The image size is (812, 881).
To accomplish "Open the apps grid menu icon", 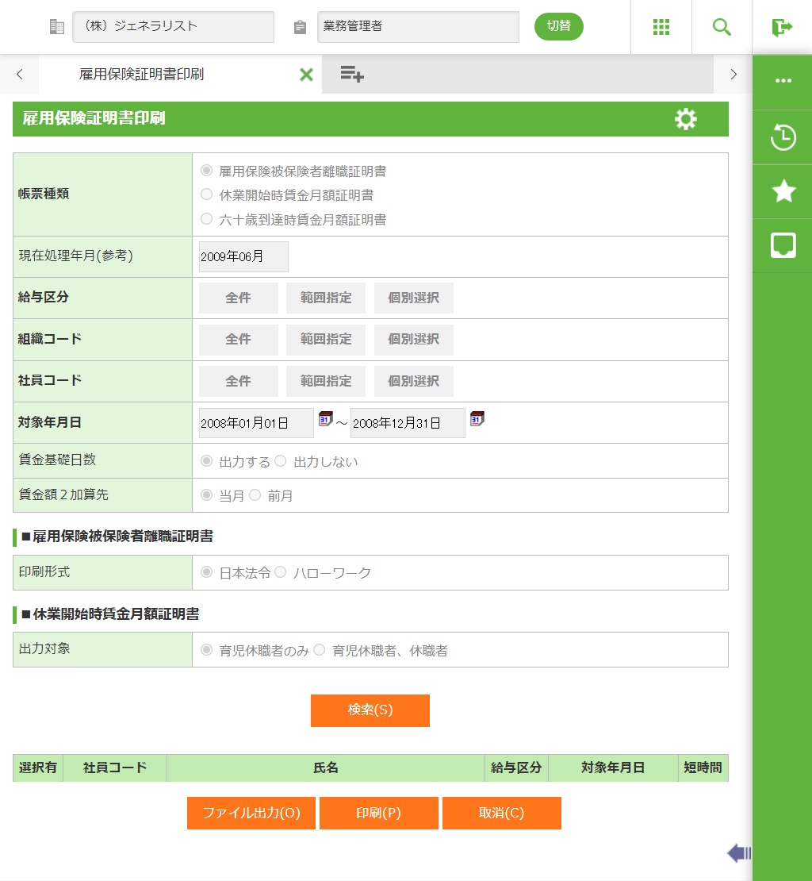I will pos(661,27).
